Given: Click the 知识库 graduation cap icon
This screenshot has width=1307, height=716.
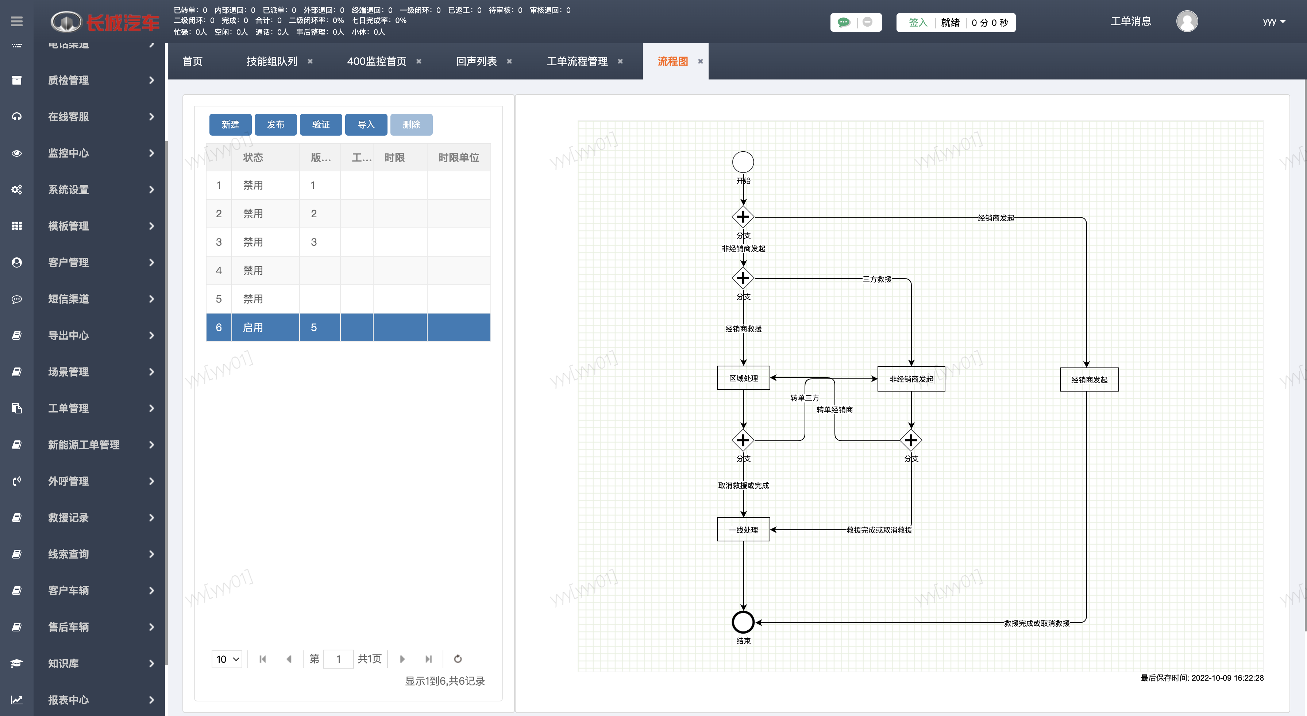Looking at the screenshot, I should click(x=17, y=663).
